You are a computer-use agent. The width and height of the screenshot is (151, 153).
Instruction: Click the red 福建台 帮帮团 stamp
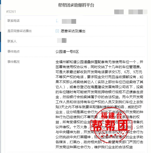point(111,126)
